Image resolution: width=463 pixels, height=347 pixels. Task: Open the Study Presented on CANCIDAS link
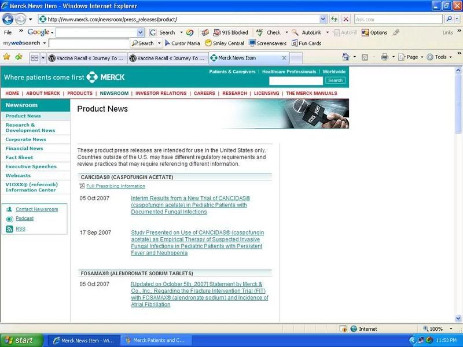point(197,242)
